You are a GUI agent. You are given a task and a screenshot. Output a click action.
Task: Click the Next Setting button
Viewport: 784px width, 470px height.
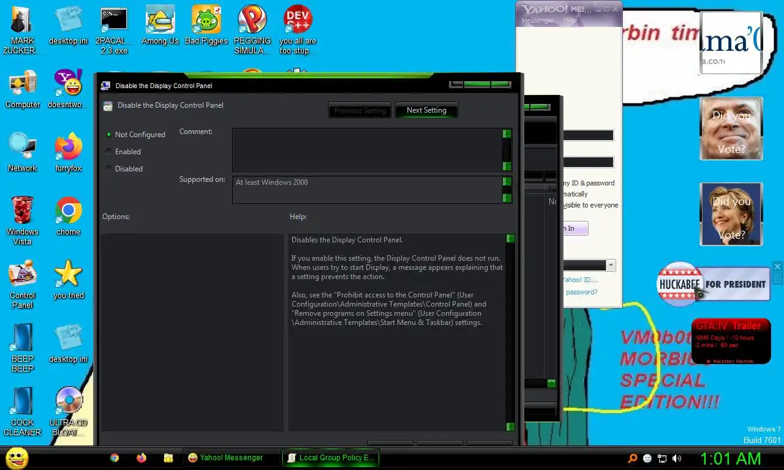(426, 110)
